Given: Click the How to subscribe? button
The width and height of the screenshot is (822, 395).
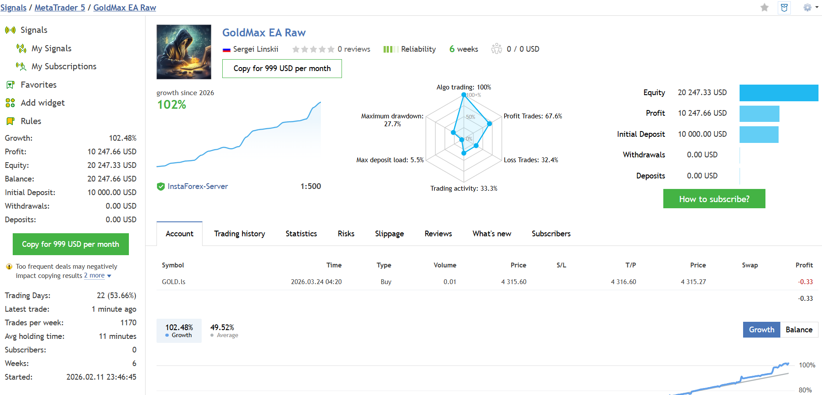Looking at the screenshot, I should coord(714,199).
